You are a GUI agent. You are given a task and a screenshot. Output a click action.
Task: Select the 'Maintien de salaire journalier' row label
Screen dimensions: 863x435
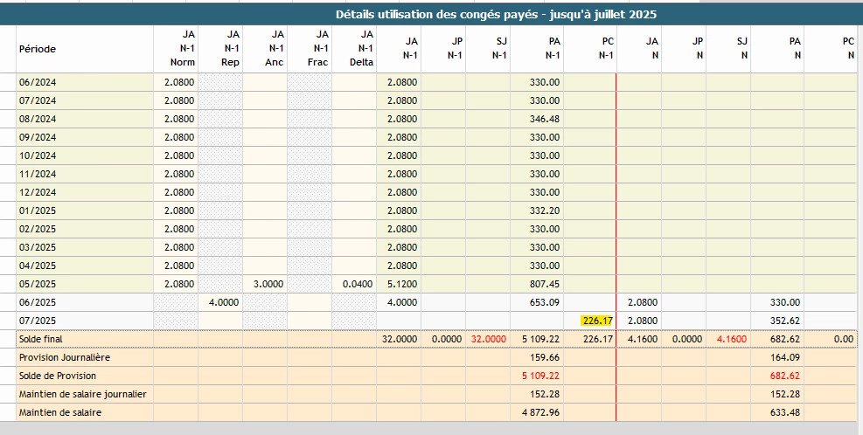pos(82,394)
